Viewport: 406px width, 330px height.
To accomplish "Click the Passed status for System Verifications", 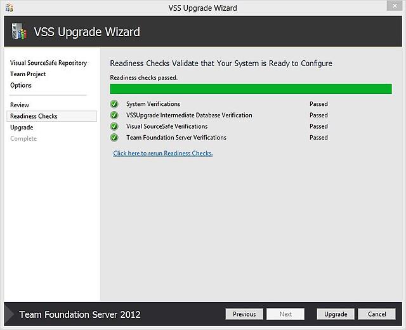I will [x=318, y=104].
